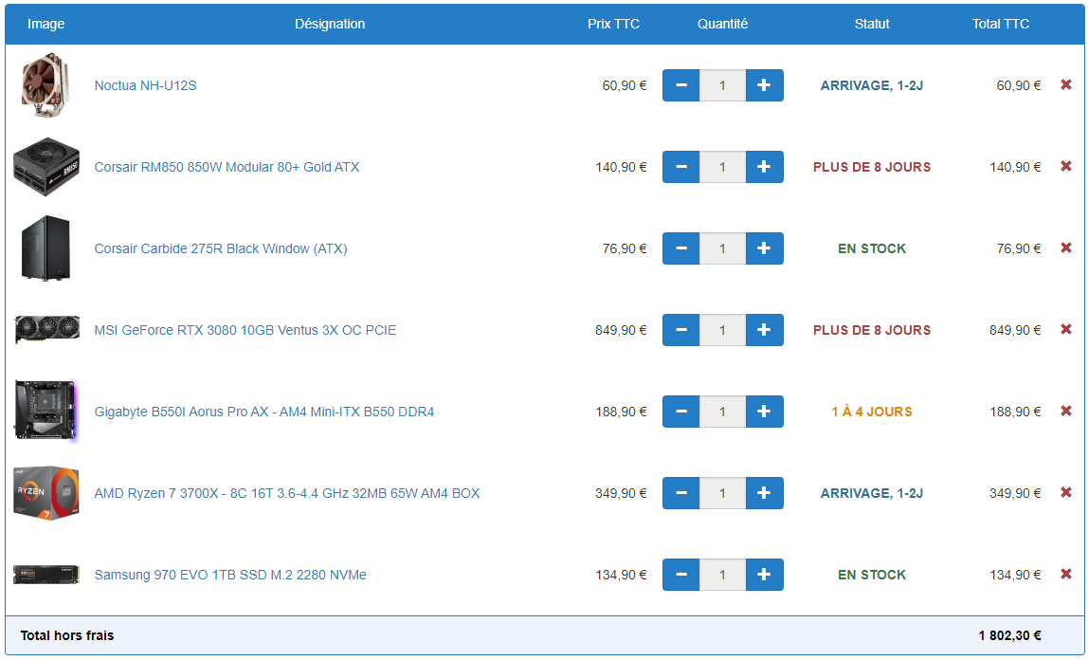Click the quantity field for Noctua NH-U12S
Image resolution: width=1088 pixels, height=660 pixels.
click(722, 85)
